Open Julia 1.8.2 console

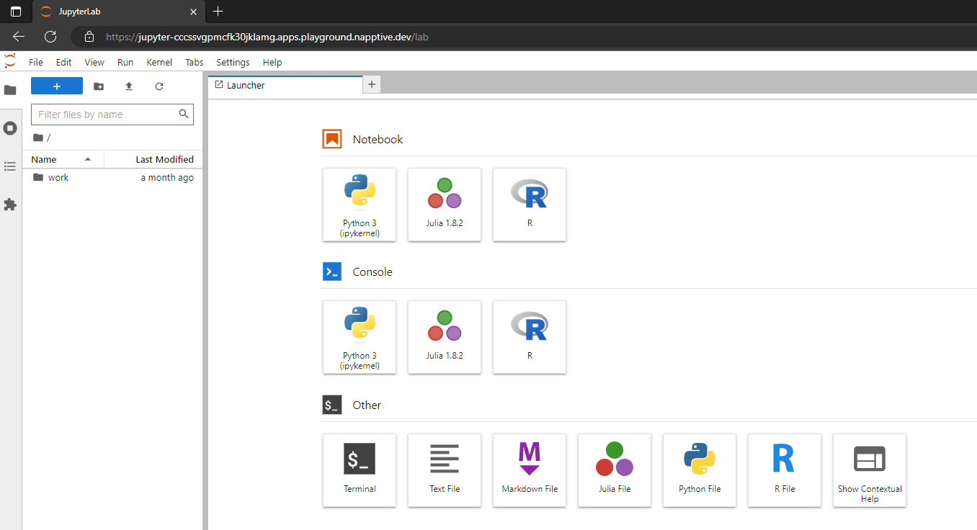click(445, 337)
